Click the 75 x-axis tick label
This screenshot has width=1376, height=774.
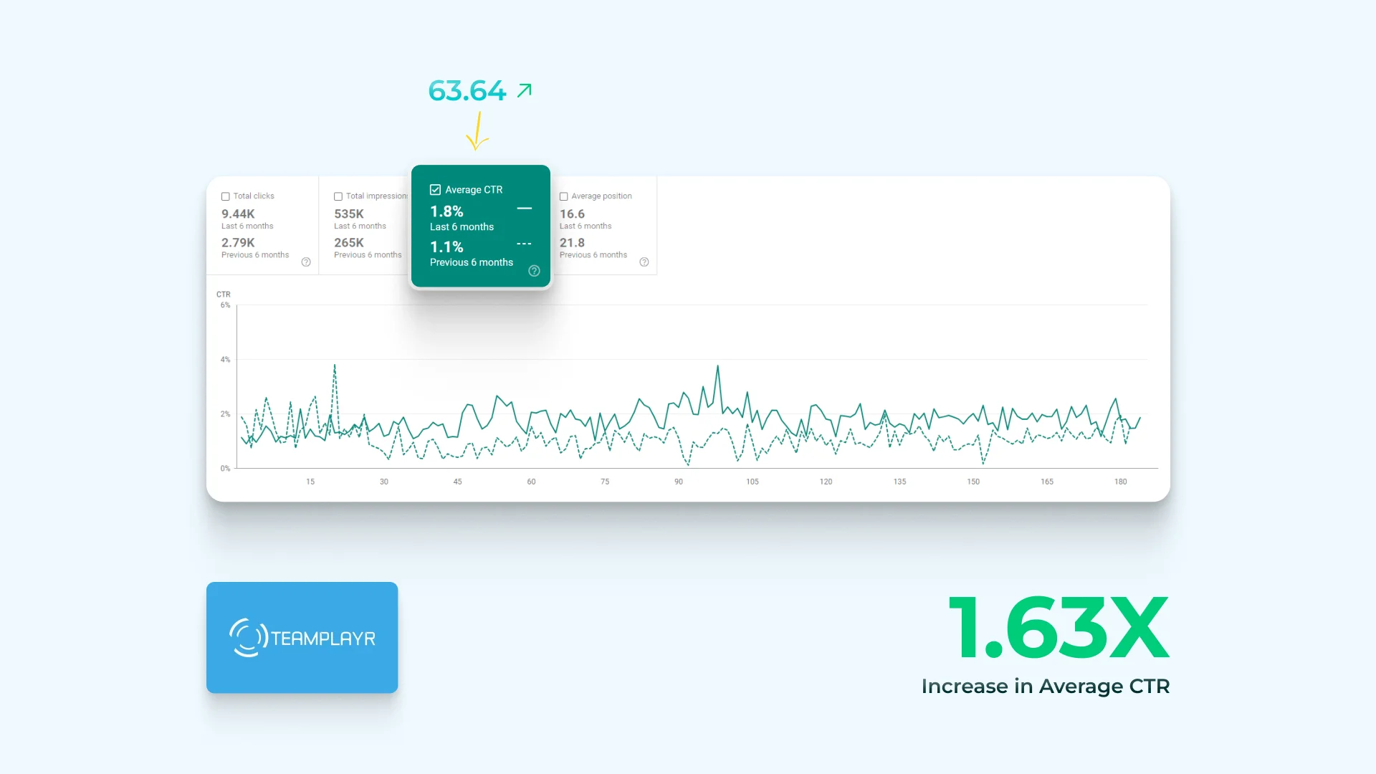coord(605,482)
